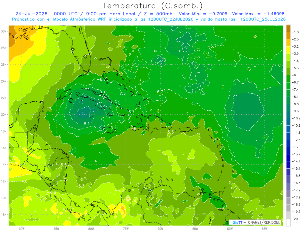
Task: Click the colorbar label "-1.8"
Action: click(x=295, y=32)
